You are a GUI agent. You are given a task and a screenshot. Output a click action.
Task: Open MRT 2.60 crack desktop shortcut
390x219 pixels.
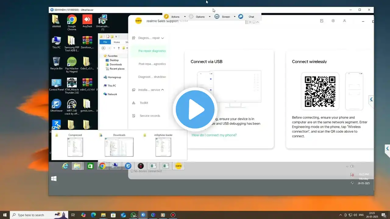tap(72, 107)
